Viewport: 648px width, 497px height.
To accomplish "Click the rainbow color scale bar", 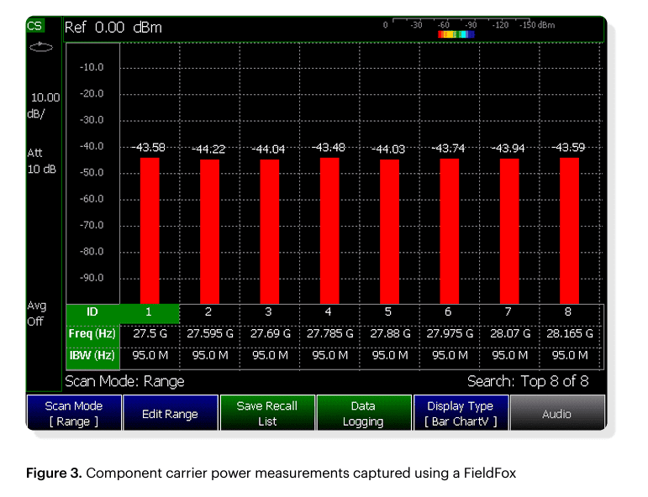I will (456, 34).
